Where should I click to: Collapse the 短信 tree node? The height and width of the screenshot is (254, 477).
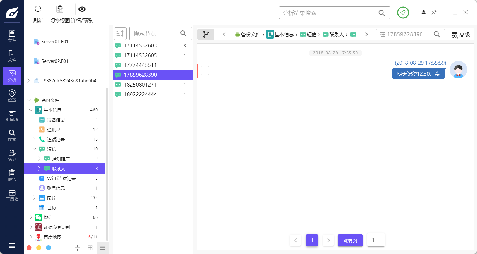coord(34,149)
